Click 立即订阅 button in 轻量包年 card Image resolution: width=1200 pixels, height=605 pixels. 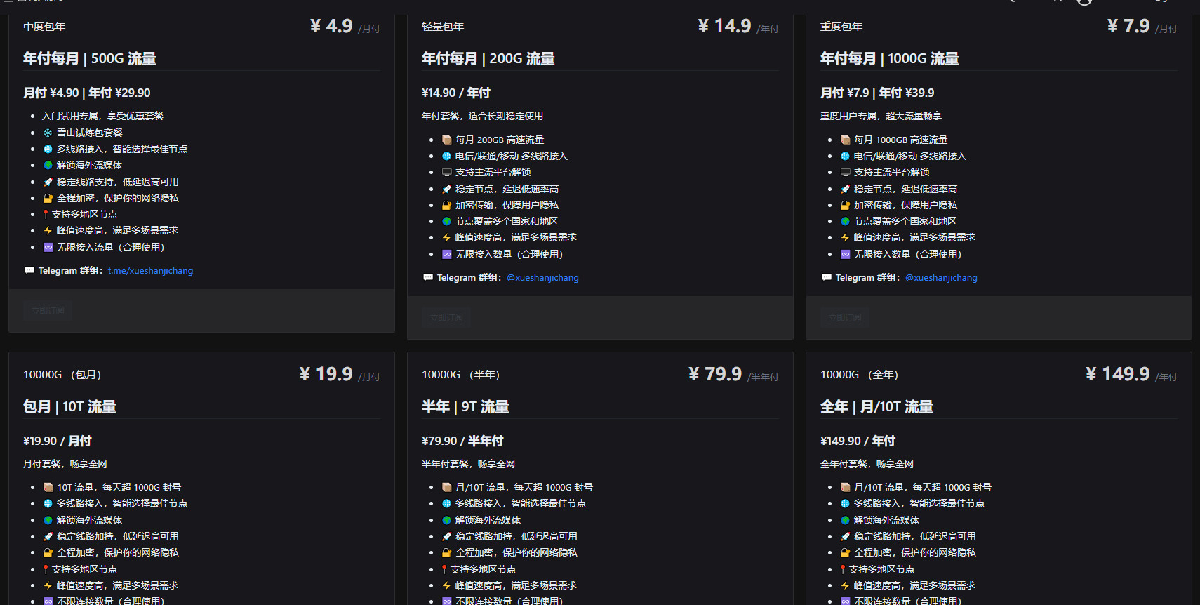[446, 318]
